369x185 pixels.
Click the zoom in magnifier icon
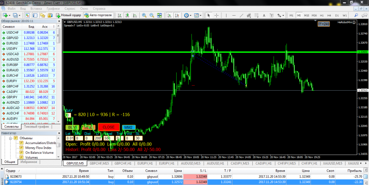click(x=144, y=15)
